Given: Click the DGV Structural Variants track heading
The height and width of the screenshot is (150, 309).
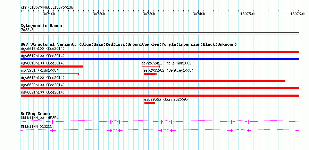Looking at the screenshot, I should click(129, 44).
